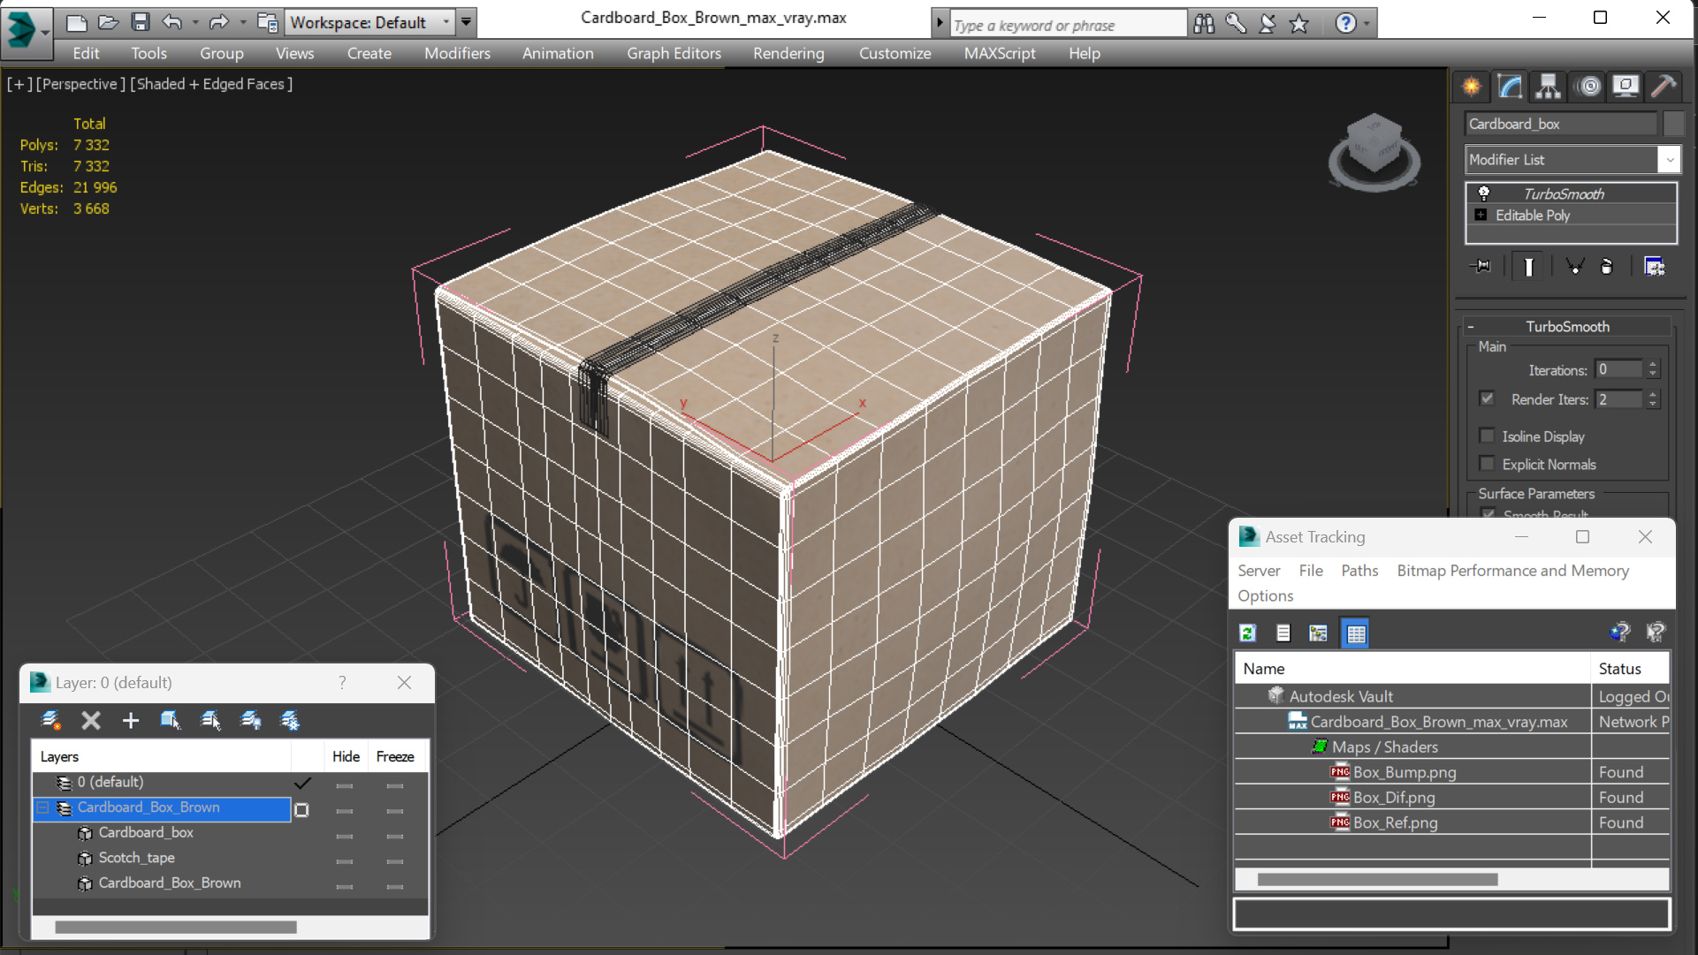
Task: Click Refresh icon in Asset Tracking
Action: click(1248, 633)
